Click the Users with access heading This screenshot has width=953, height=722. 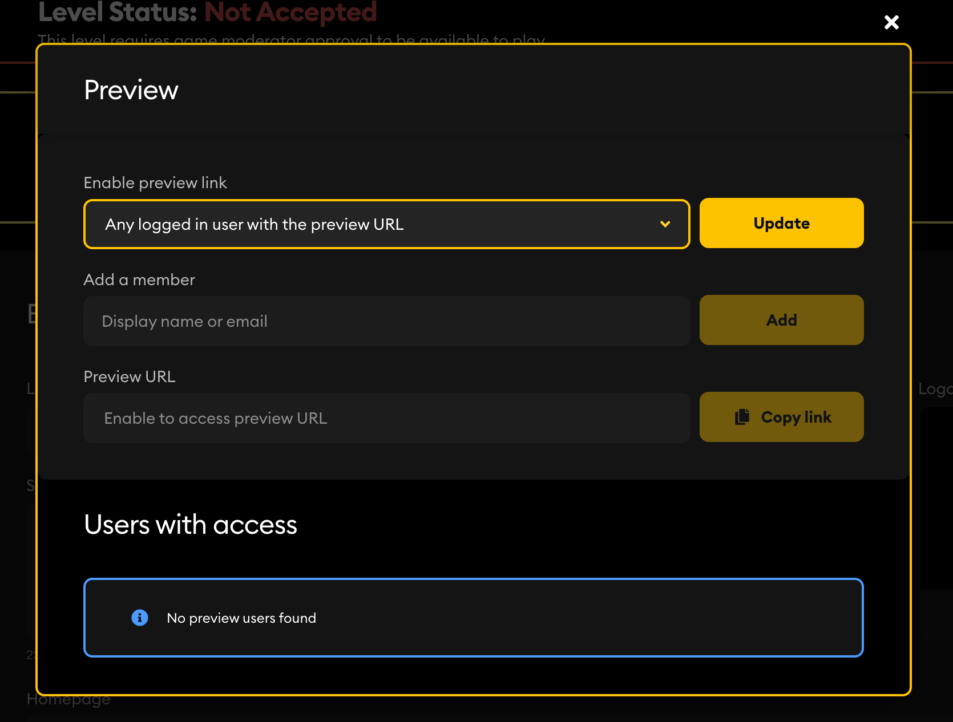[191, 525]
